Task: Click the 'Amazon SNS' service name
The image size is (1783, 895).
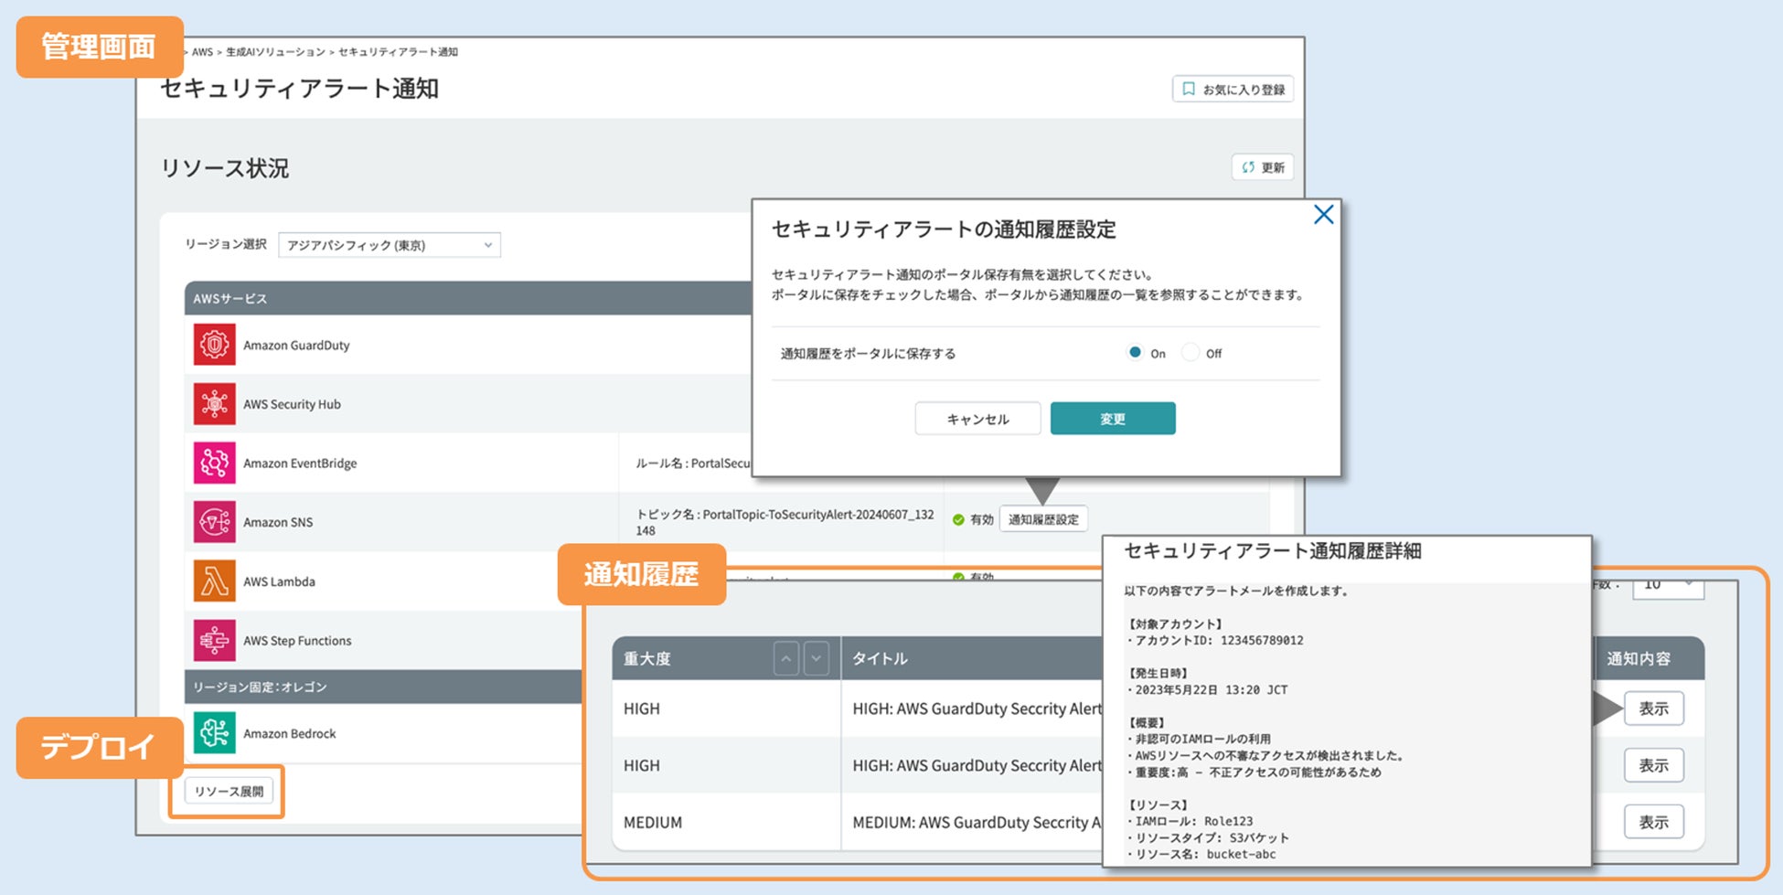Action: point(278,523)
